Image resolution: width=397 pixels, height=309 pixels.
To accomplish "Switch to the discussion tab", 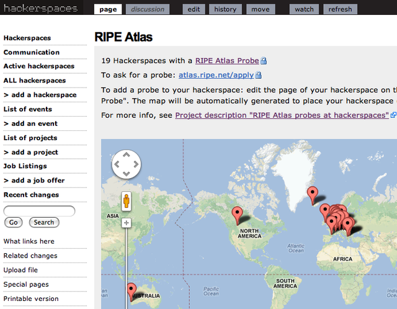I will point(148,9).
